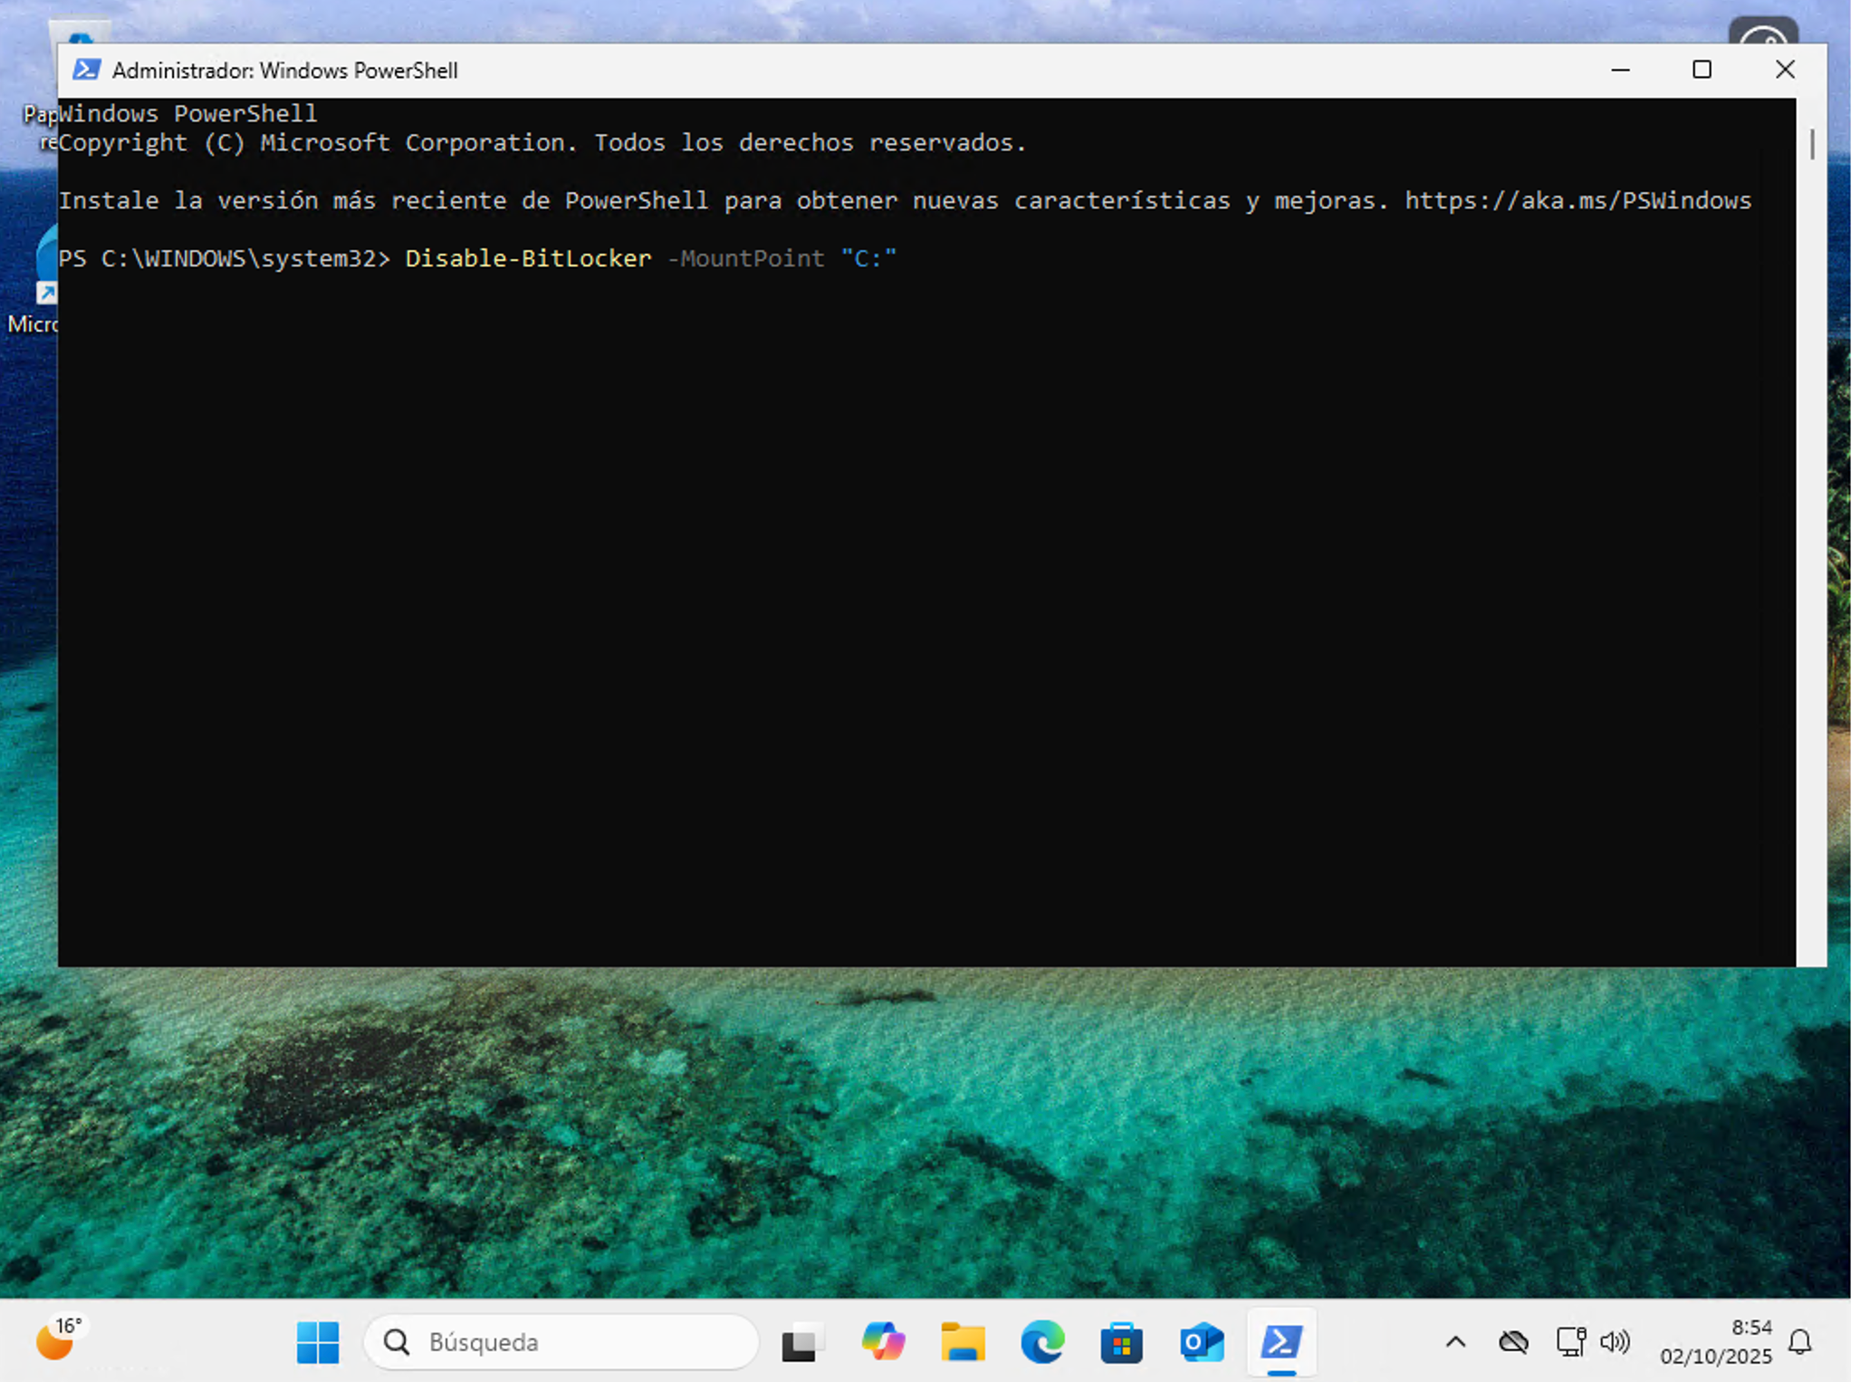Click the PS C:\WINDOWS\system32> prompt
Image resolution: width=1851 pixels, height=1382 pixels.
click(x=225, y=258)
